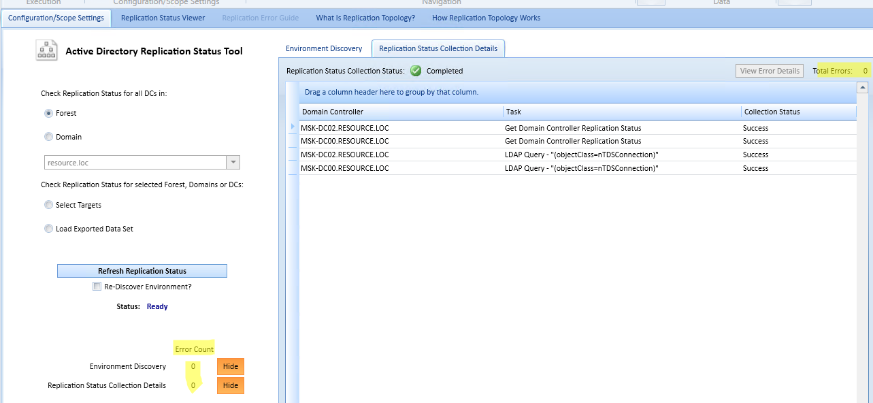Switch to the Environment Discovery tab
The width and height of the screenshot is (873, 403).
[324, 48]
